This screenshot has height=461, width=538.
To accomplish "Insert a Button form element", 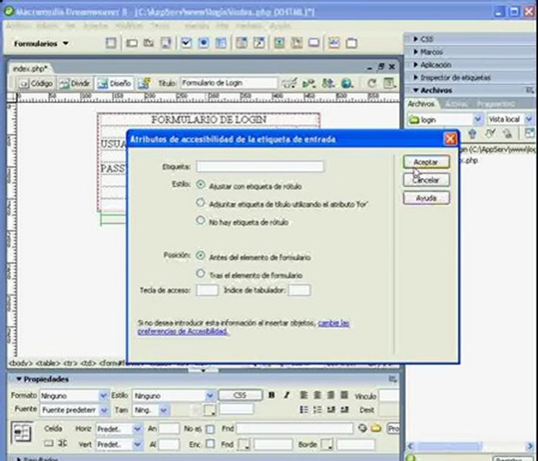I will [x=314, y=44].
